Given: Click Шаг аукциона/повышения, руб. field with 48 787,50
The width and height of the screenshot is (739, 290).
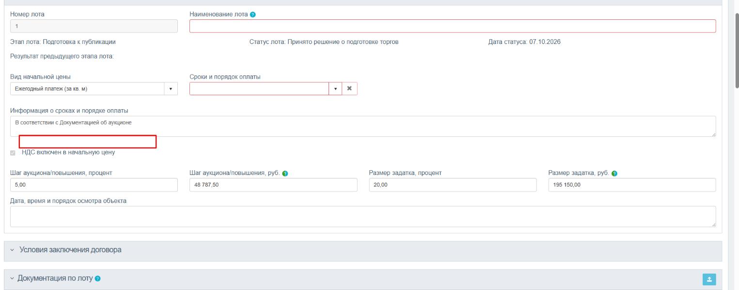Looking at the screenshot, I should (x=273, y=185).
